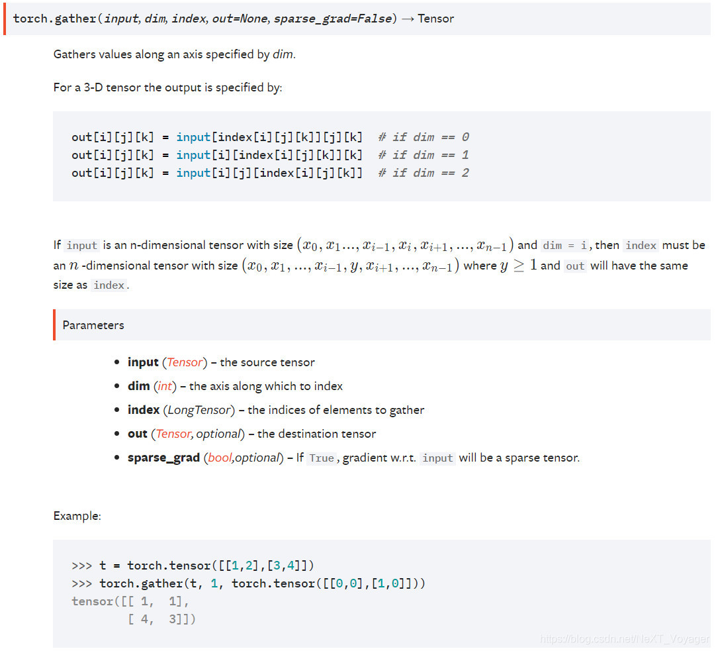
Task: Click the bold sparse_grad parameter name
Action: [x=163, y=458]
